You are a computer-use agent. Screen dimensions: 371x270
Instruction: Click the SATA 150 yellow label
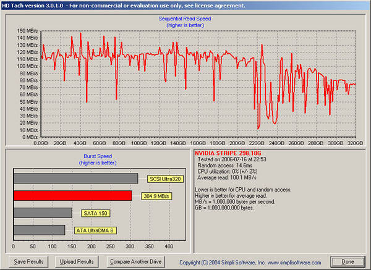point(95,213)
